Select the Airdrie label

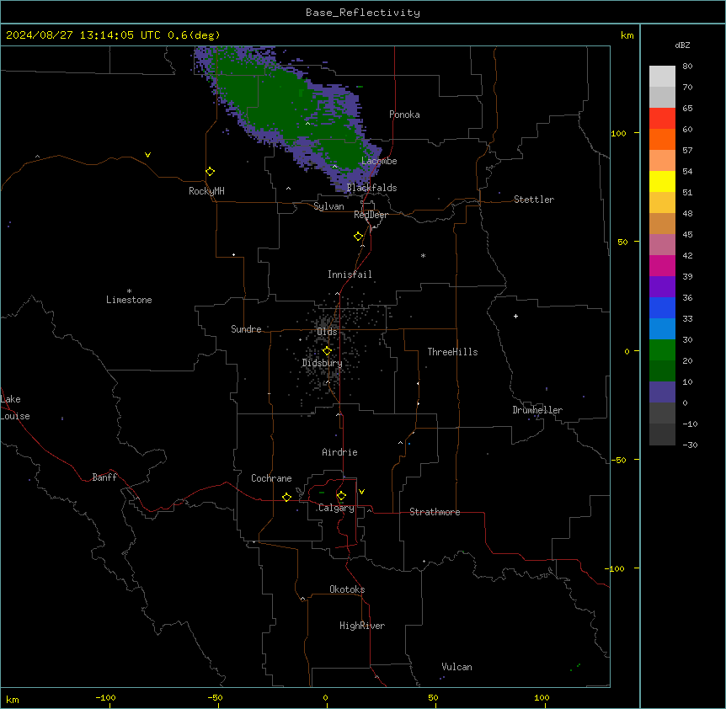pyautogui.click(x=339, y=452)
